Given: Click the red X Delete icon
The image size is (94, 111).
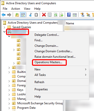Looking at the screenshot, I should 44,15.
